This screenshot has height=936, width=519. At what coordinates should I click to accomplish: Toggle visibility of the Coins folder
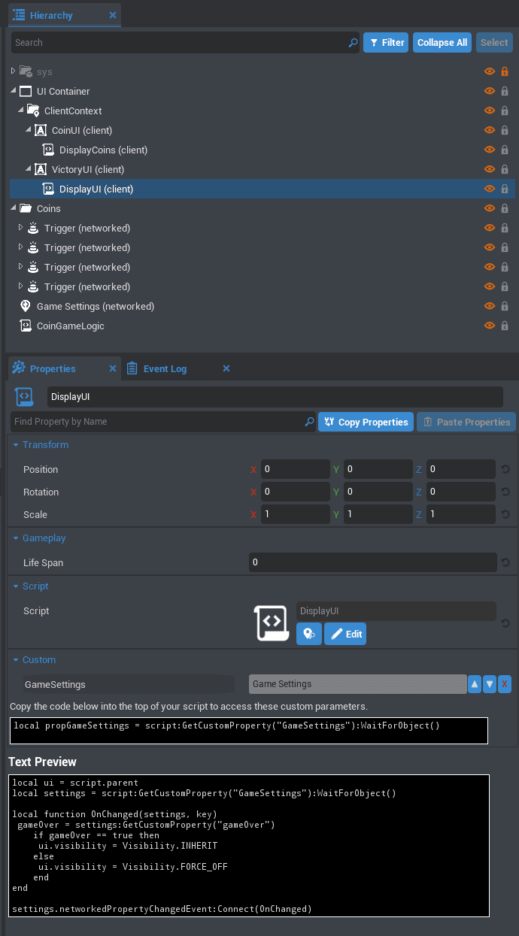(490, 208)
